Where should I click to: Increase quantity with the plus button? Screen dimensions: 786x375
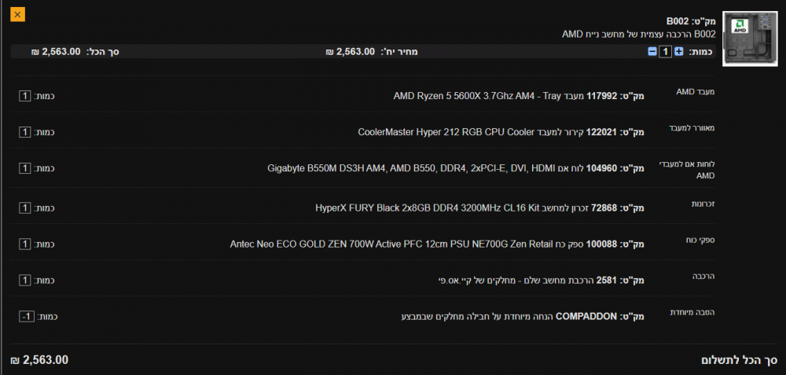coord(679,52)
